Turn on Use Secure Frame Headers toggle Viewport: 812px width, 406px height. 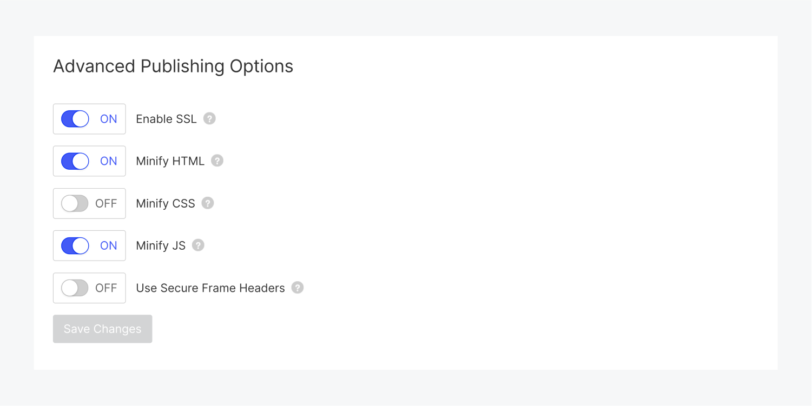(75, 288)
